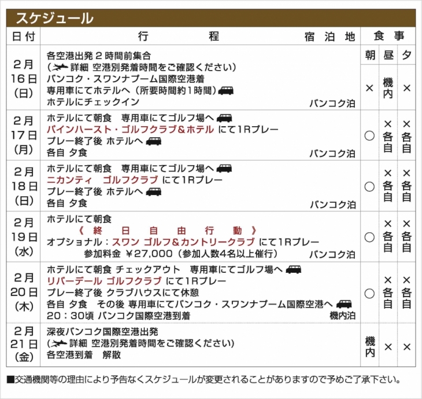This screenshot has width=422, height=399.
Task: Click the 各自 夕食 text on Feb 17
Action: 67,152
